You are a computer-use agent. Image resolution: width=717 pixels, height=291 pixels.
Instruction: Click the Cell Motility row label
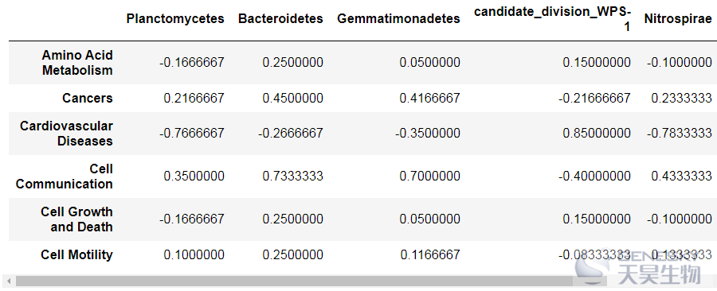click(76, 254)
